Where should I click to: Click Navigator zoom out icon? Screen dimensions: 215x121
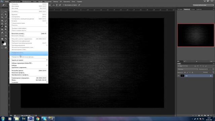coord(184,62)
